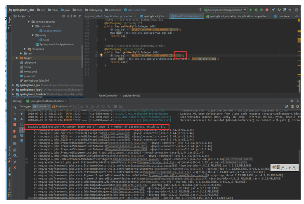304x204 pixels.
Task: Click controller in the breadcrumb path
Action: [x=113, y=10]
